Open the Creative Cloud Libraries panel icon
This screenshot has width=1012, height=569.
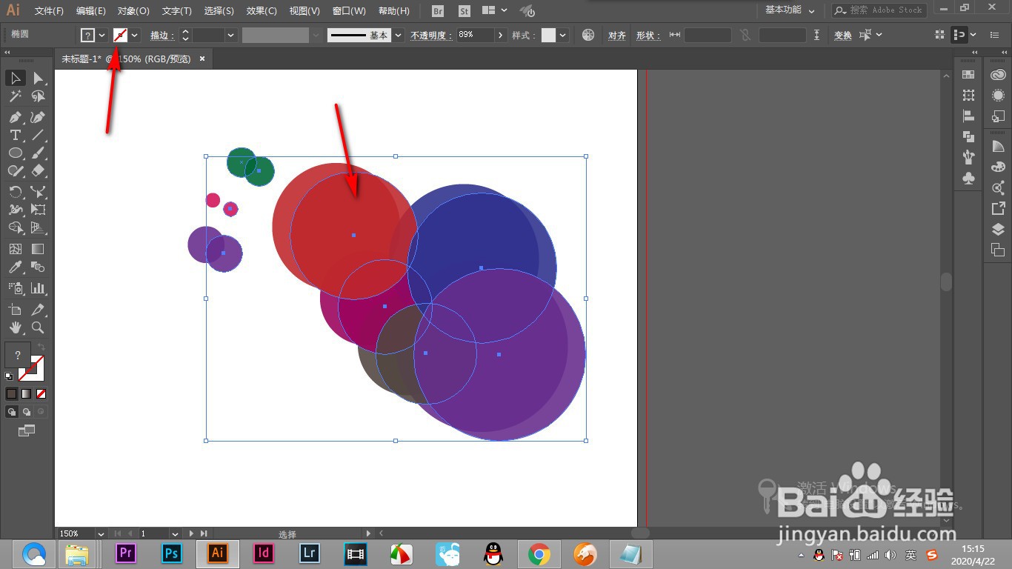coord(998,74)
